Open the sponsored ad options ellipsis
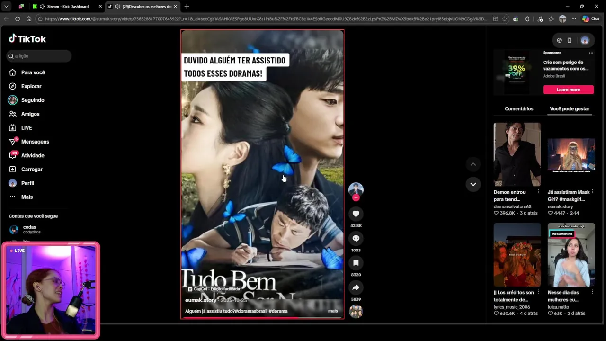The height and width of the screenshot is (341, 606). [591, 53]
